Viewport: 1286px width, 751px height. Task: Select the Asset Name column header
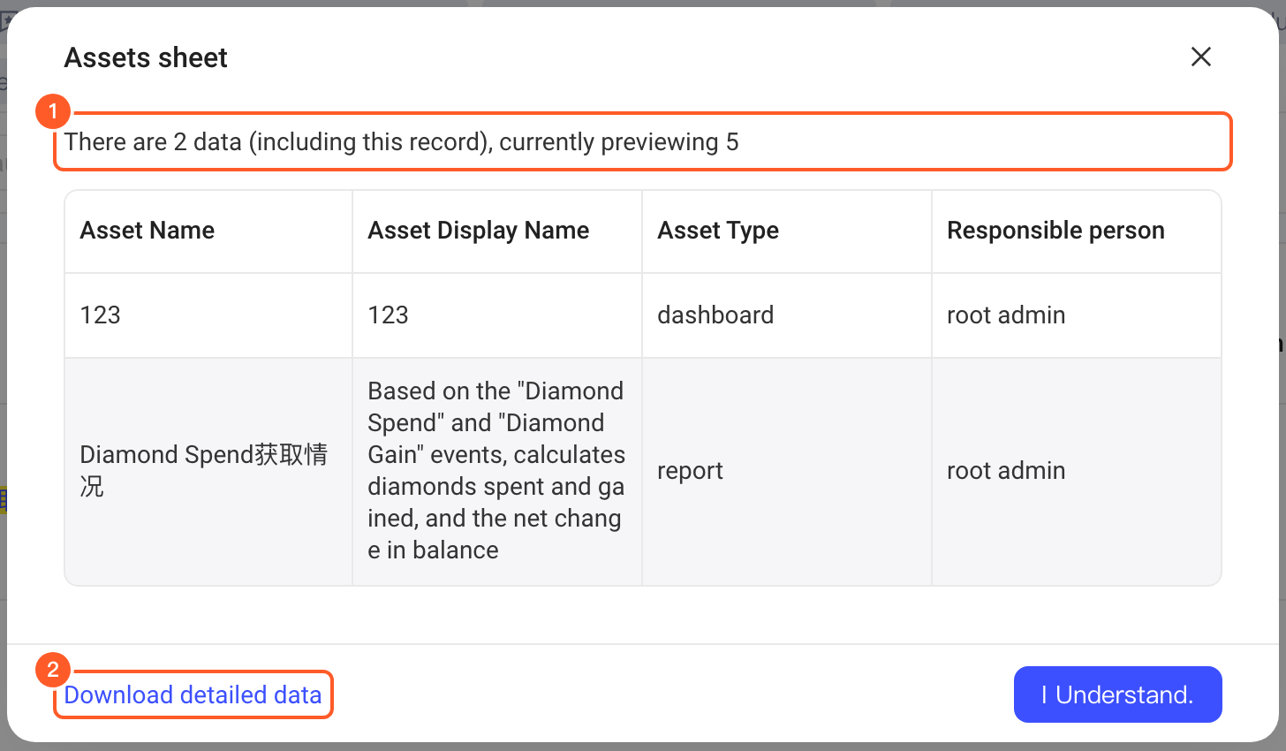(208, 231)
